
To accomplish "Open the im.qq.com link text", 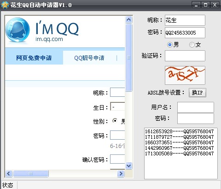I will click(49, 39).
